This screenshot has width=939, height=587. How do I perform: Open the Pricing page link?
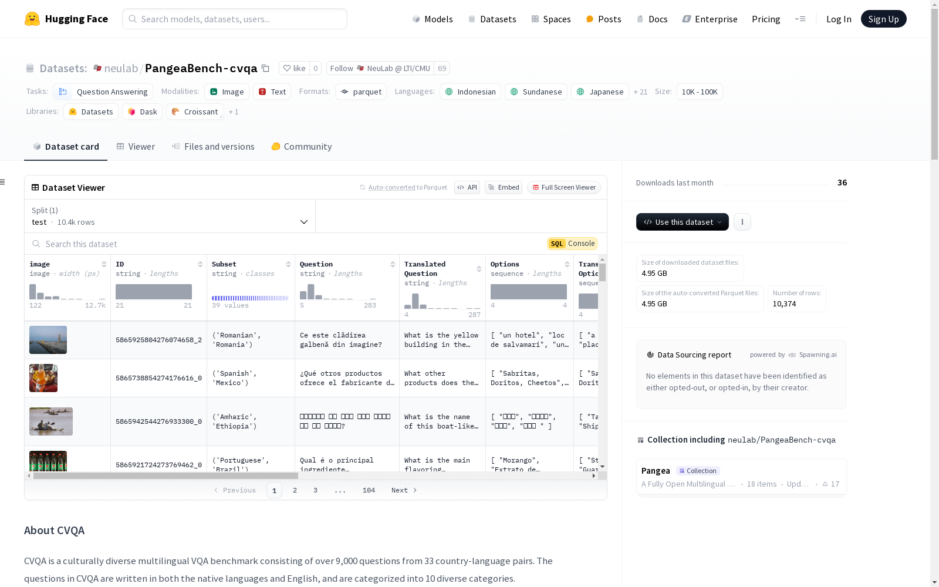point(766,19)
